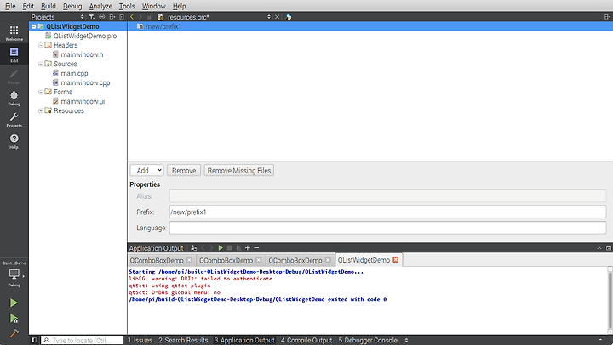
Task: Open output panes list arrow in status bar
Action: pos(406,340)
